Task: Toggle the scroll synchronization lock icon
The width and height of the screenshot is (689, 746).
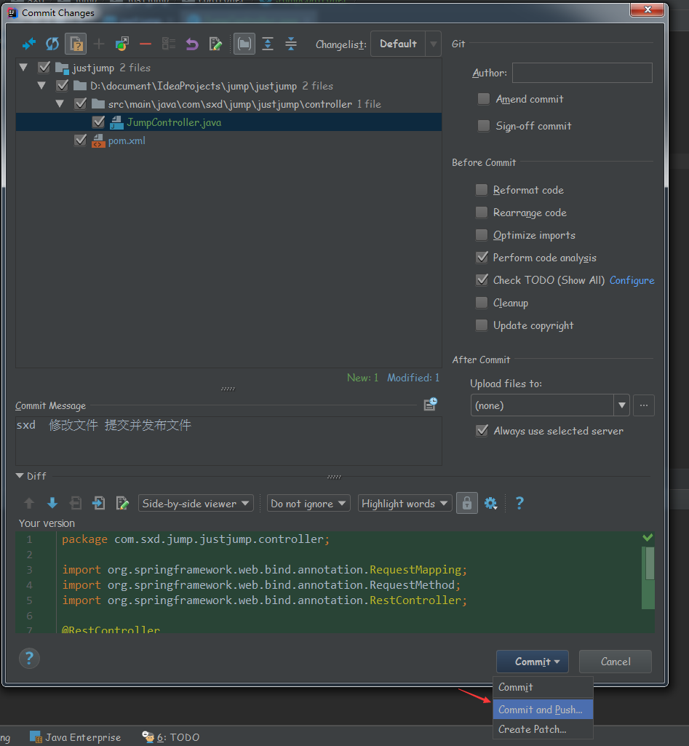Action: tap(467, 503)
